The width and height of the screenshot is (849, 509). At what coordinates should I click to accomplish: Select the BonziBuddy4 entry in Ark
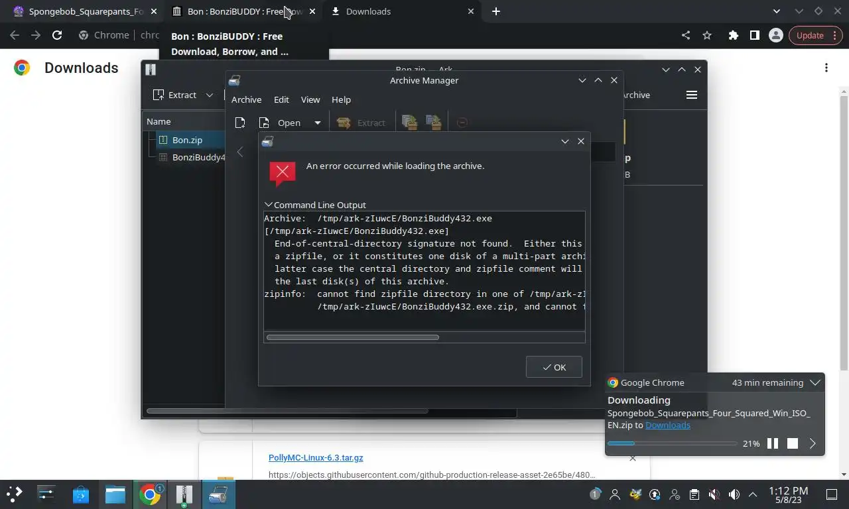pyautogui.click(x=191, y=157)
